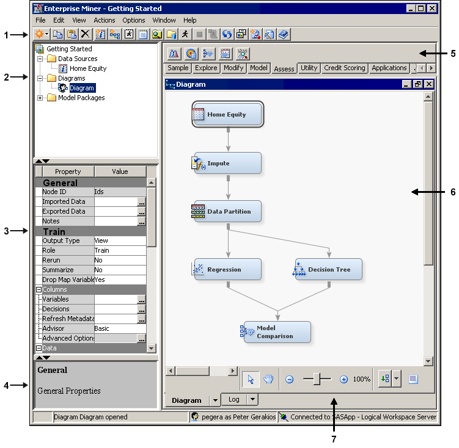
Task: Click the auto-layout green arrow icon
Action: (385, 379)
